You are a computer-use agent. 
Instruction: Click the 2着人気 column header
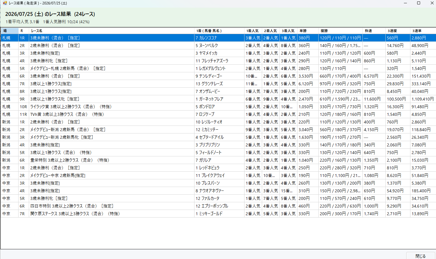tap(271, 31)
